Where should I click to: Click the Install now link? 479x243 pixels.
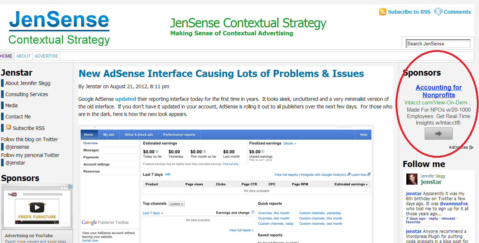[x=90, y=240]
